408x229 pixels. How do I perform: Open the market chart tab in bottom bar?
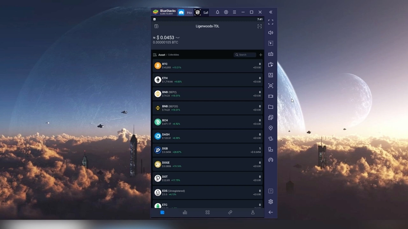(185, 212)
